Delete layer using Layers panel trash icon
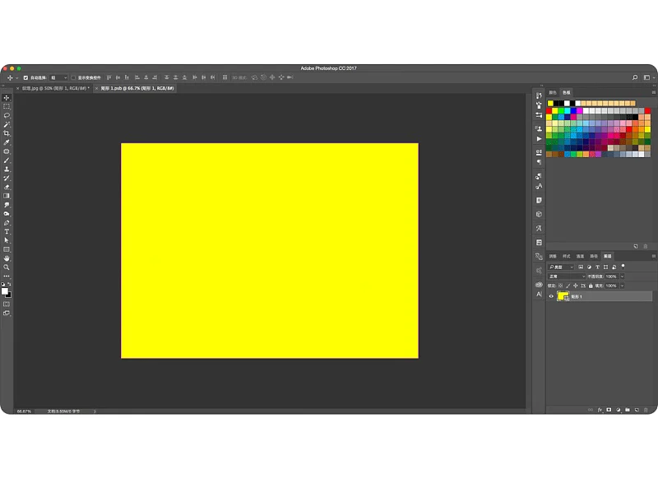This screenshot has width=658, height=479. point(644,409)
